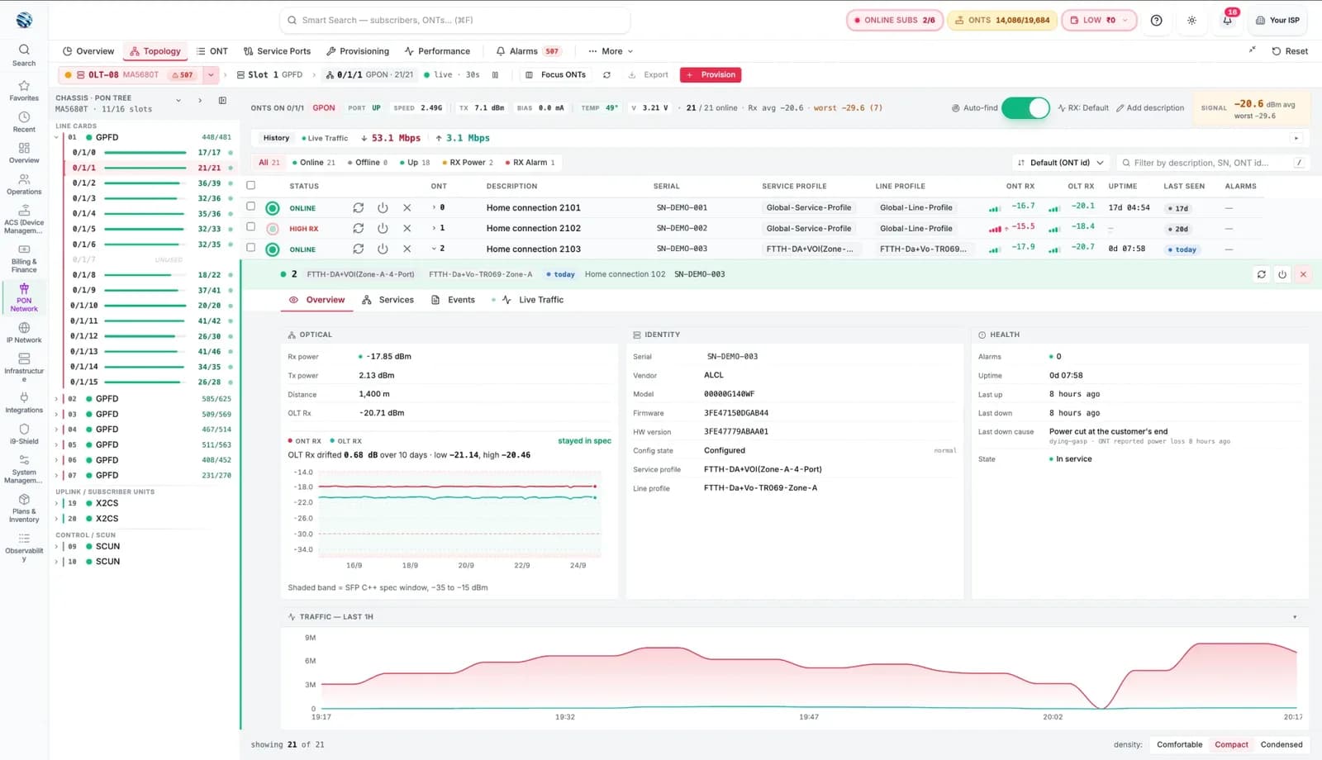Open the Recent sidebar item
The width and height of the screenshot is (1322, 760).
point(24,122)
